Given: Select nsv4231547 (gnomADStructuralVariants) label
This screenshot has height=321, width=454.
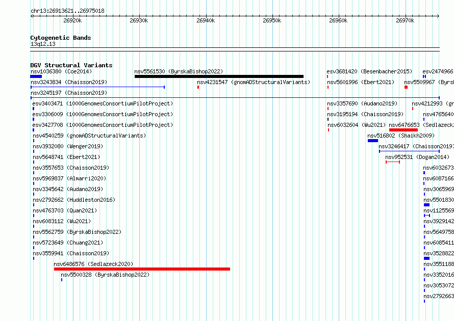Looking at the screenshot, I should (254, 82).
